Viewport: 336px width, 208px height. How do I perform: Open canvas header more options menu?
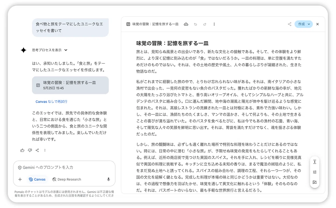click(x=214, y=24)
